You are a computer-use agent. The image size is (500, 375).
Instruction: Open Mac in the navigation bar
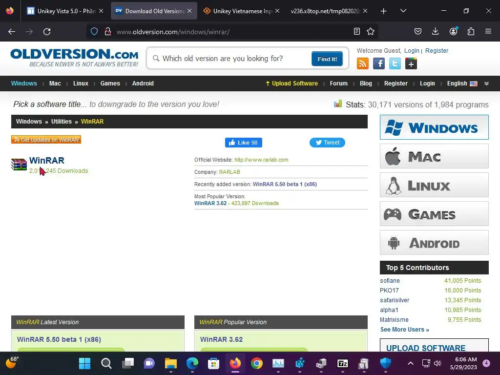tap(55, 83)
